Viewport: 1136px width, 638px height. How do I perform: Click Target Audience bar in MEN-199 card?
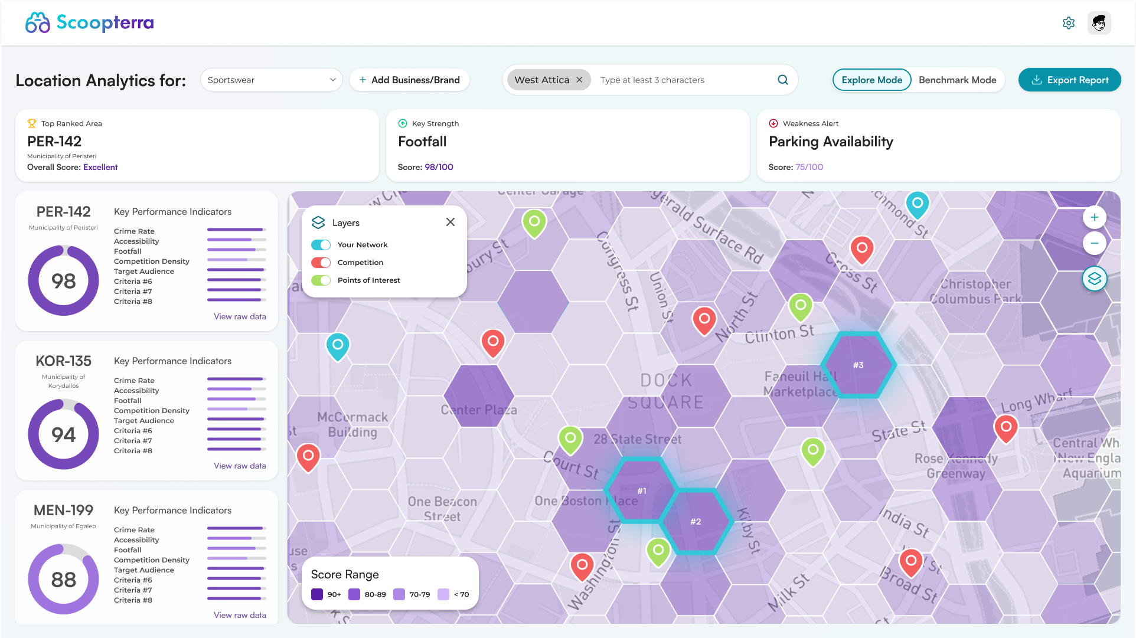coord(237,568)
